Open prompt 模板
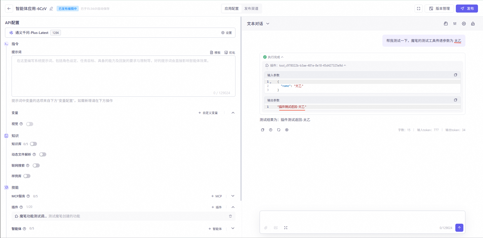This screenshot has height=238, width=483. point(215,52)
